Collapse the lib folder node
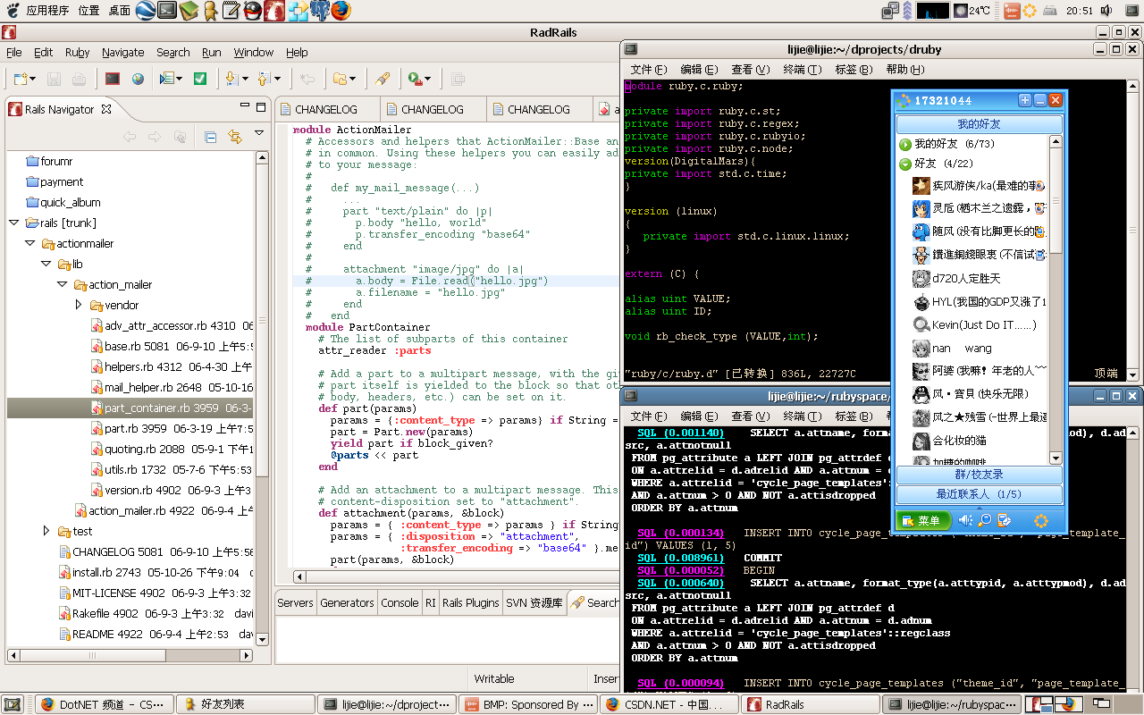Image resolution: width=1144 pixels, height=715 pixels. [x=46, y=264]
